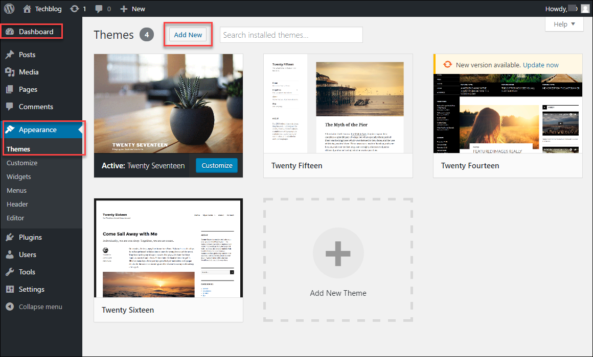Click the Settings sliders icon
The image size is (593, 357).
point(10,290)
